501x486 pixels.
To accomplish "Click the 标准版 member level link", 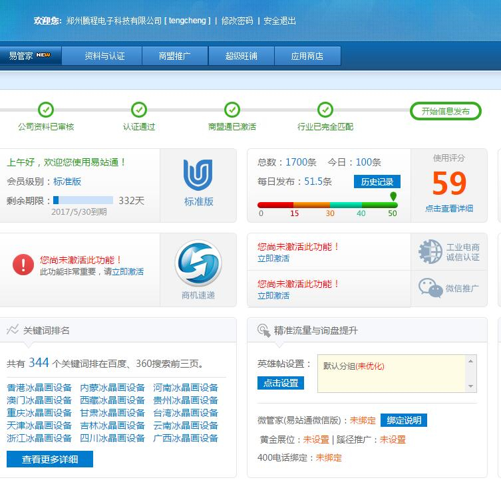I will click(x=67, y=182).
